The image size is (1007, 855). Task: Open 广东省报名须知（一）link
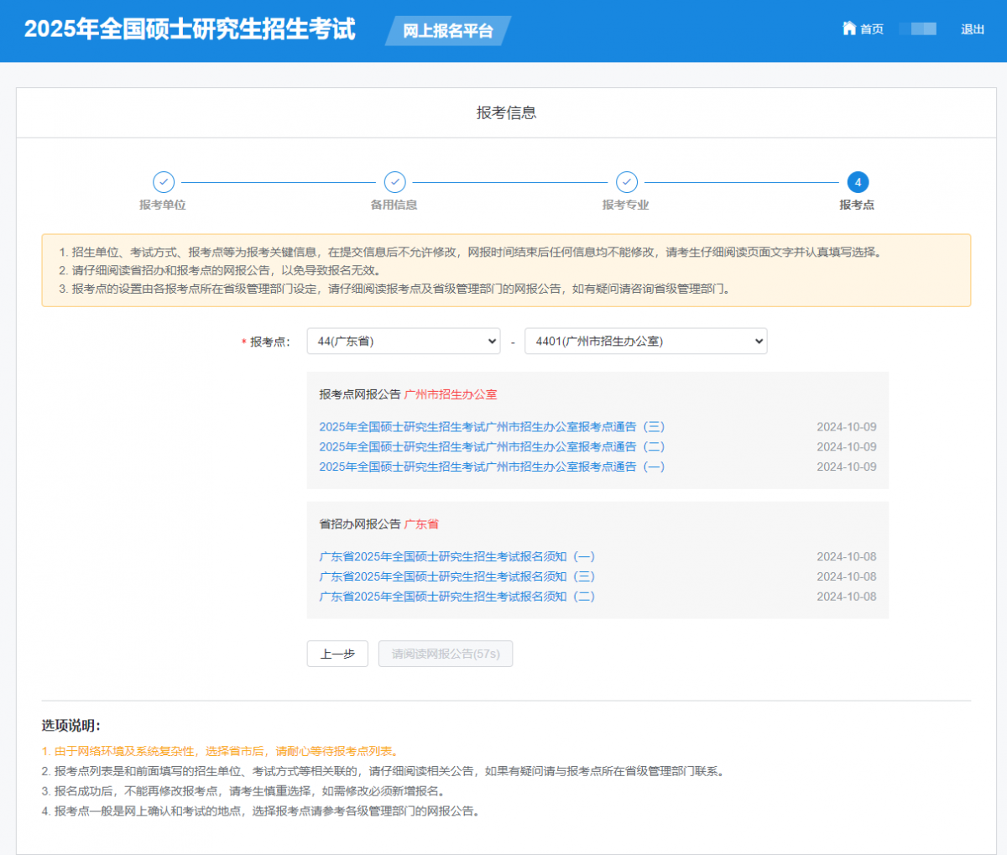click(x=457, y=557)
